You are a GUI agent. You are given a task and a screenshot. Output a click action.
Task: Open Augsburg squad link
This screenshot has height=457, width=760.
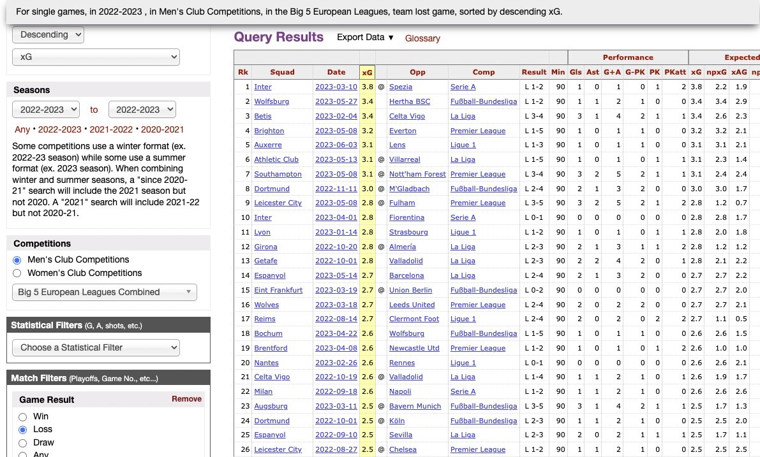271,406
